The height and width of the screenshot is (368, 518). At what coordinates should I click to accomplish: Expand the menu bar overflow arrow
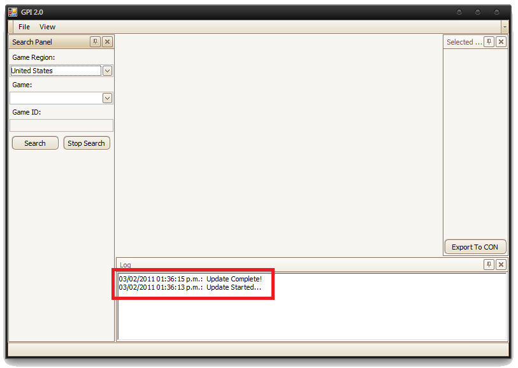pos(505,27)
